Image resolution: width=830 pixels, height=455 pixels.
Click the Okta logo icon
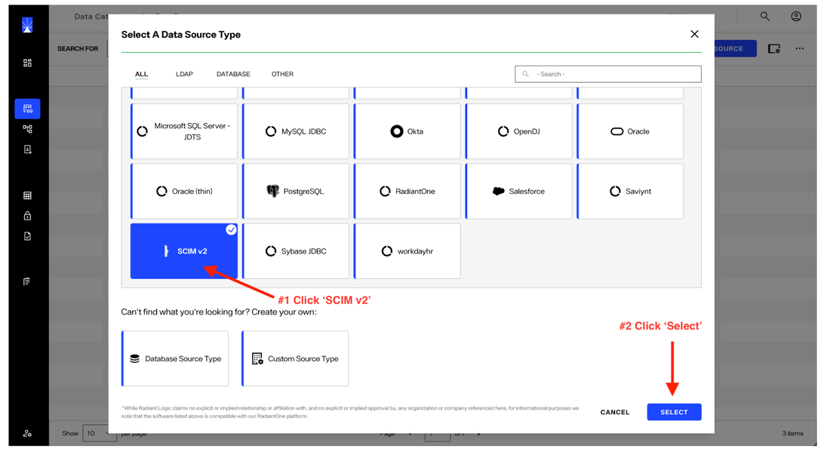point(396,131)
